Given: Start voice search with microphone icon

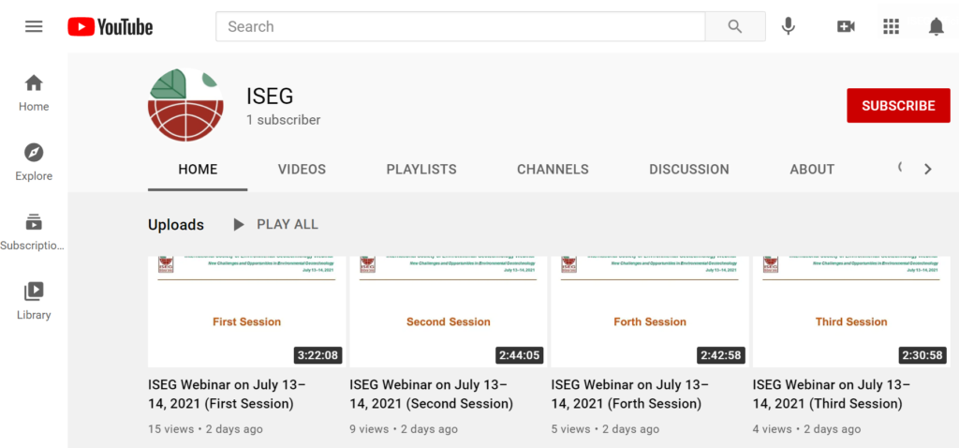Looking at the screenshot, I should point(789,26).
